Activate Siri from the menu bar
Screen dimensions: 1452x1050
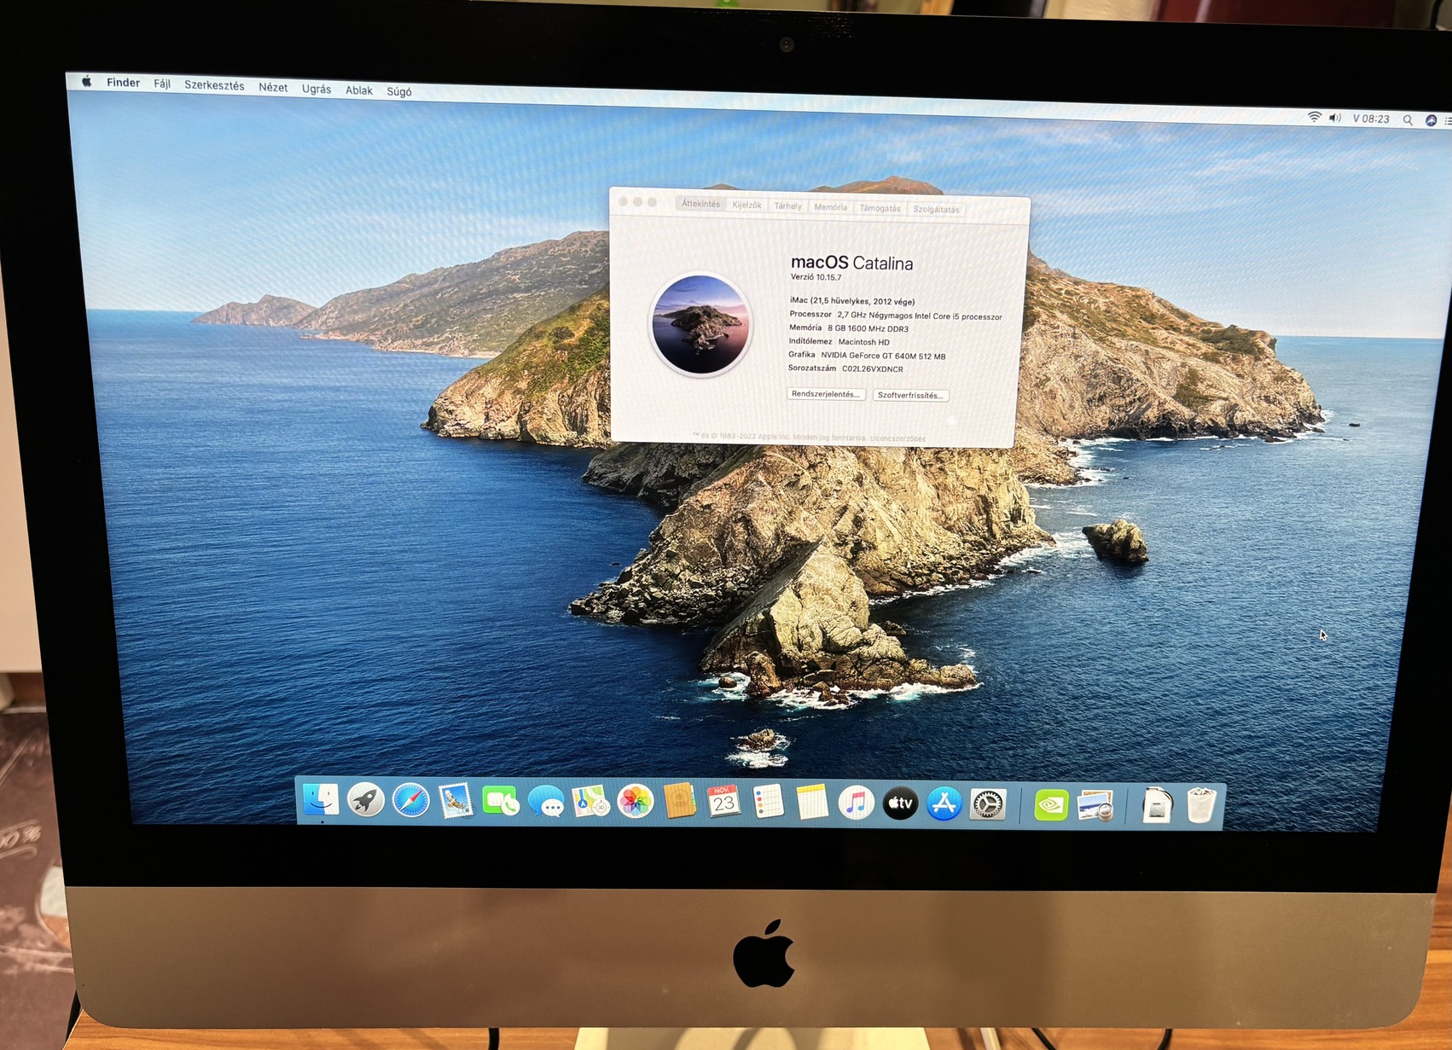coord(1431,121)
